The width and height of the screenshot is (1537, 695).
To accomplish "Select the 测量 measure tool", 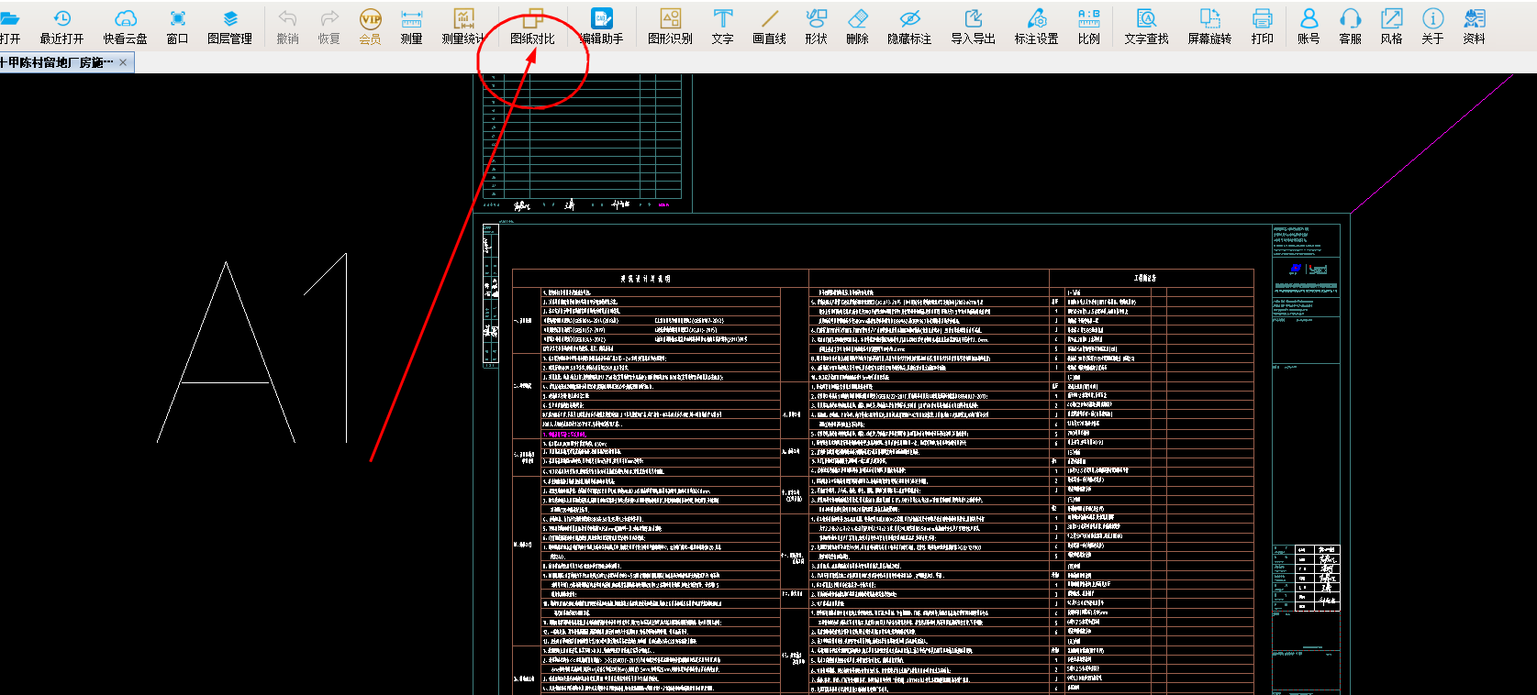I will pos(411,26).
